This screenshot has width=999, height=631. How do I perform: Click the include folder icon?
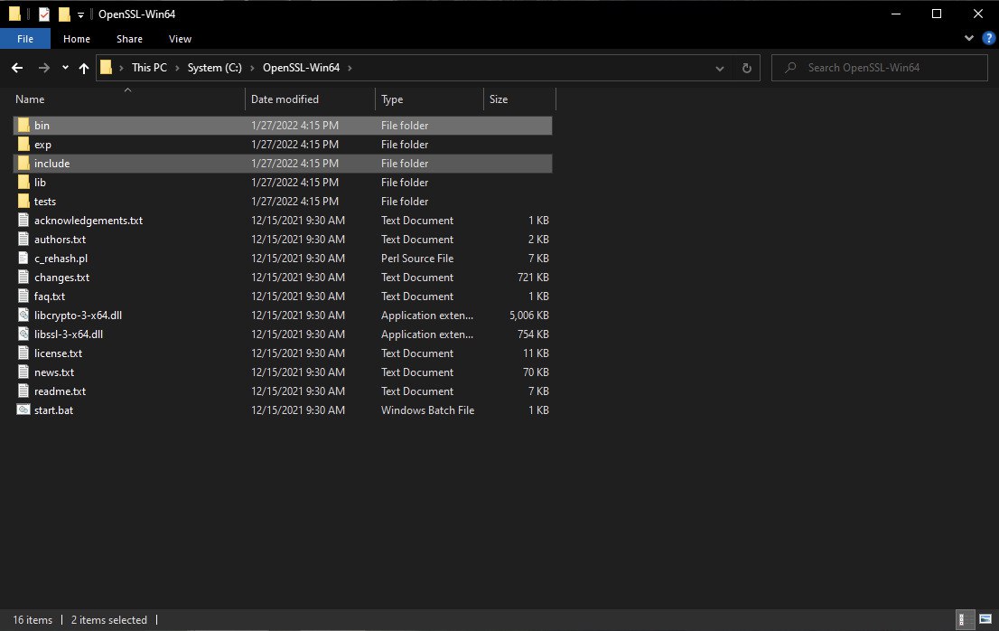coord(23,163)
